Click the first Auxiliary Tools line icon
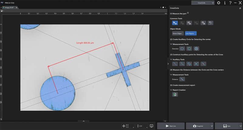 pos(175,64)
